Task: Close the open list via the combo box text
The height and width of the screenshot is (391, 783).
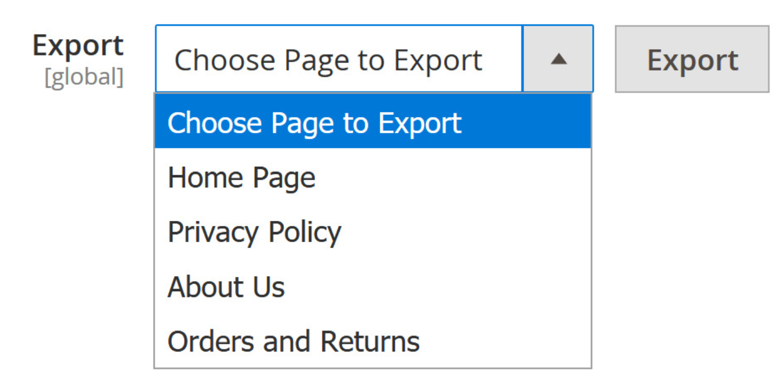Action: pyautogui.click(x=328, y=59)
